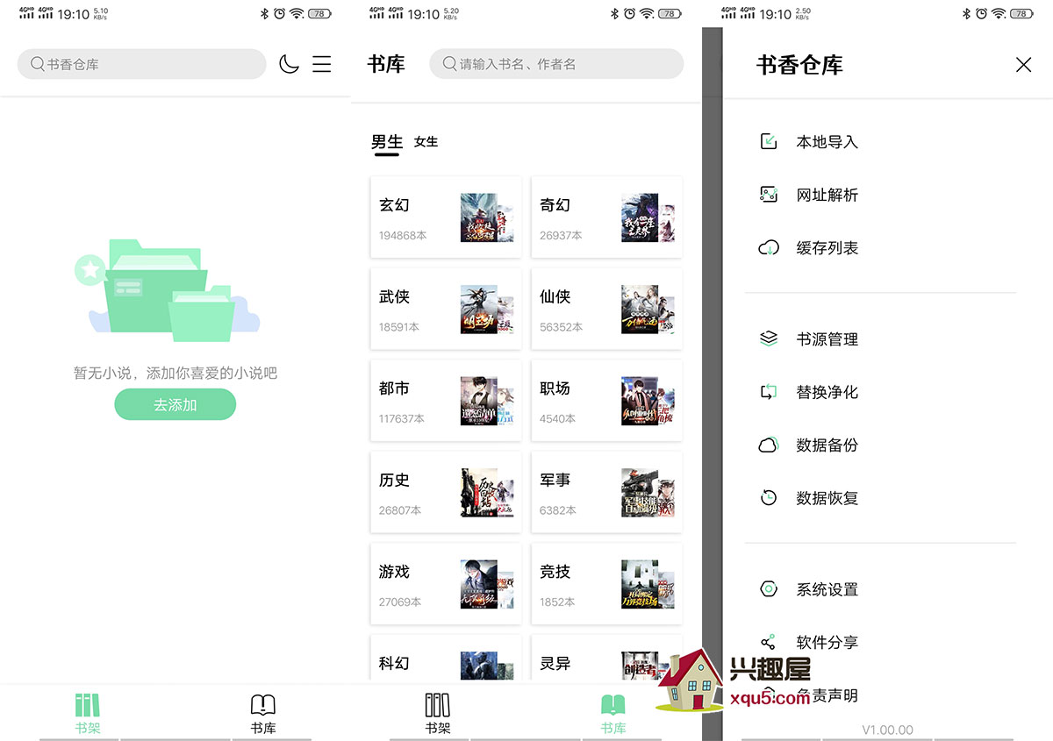This screenshot has width=1053, height=741.
Task: Click the 本地导入 icon
Action: click(769, 141)
